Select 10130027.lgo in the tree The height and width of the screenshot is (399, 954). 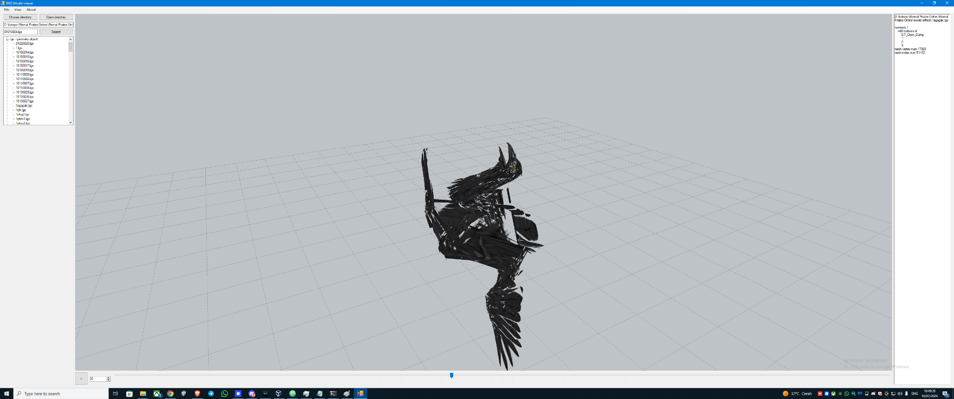(x=25, y=101)
